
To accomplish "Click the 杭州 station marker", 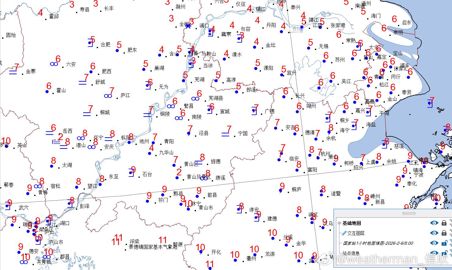I will (x=318, y=158).
